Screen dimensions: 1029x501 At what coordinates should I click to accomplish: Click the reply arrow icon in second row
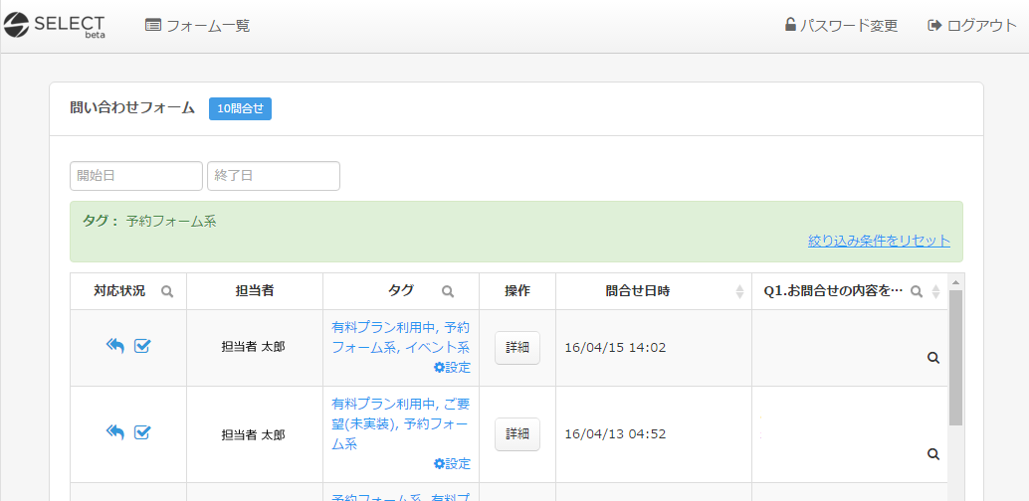[115, 431]
